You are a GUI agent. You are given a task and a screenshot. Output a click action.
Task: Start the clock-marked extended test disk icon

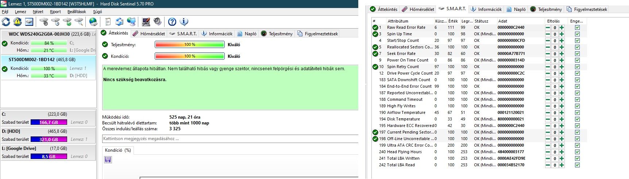click(55, 22)
